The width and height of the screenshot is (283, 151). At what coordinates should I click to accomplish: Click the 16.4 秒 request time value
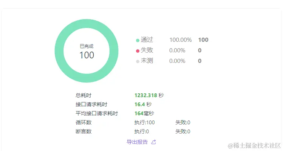pyautogui.click(x=143, y=104)
